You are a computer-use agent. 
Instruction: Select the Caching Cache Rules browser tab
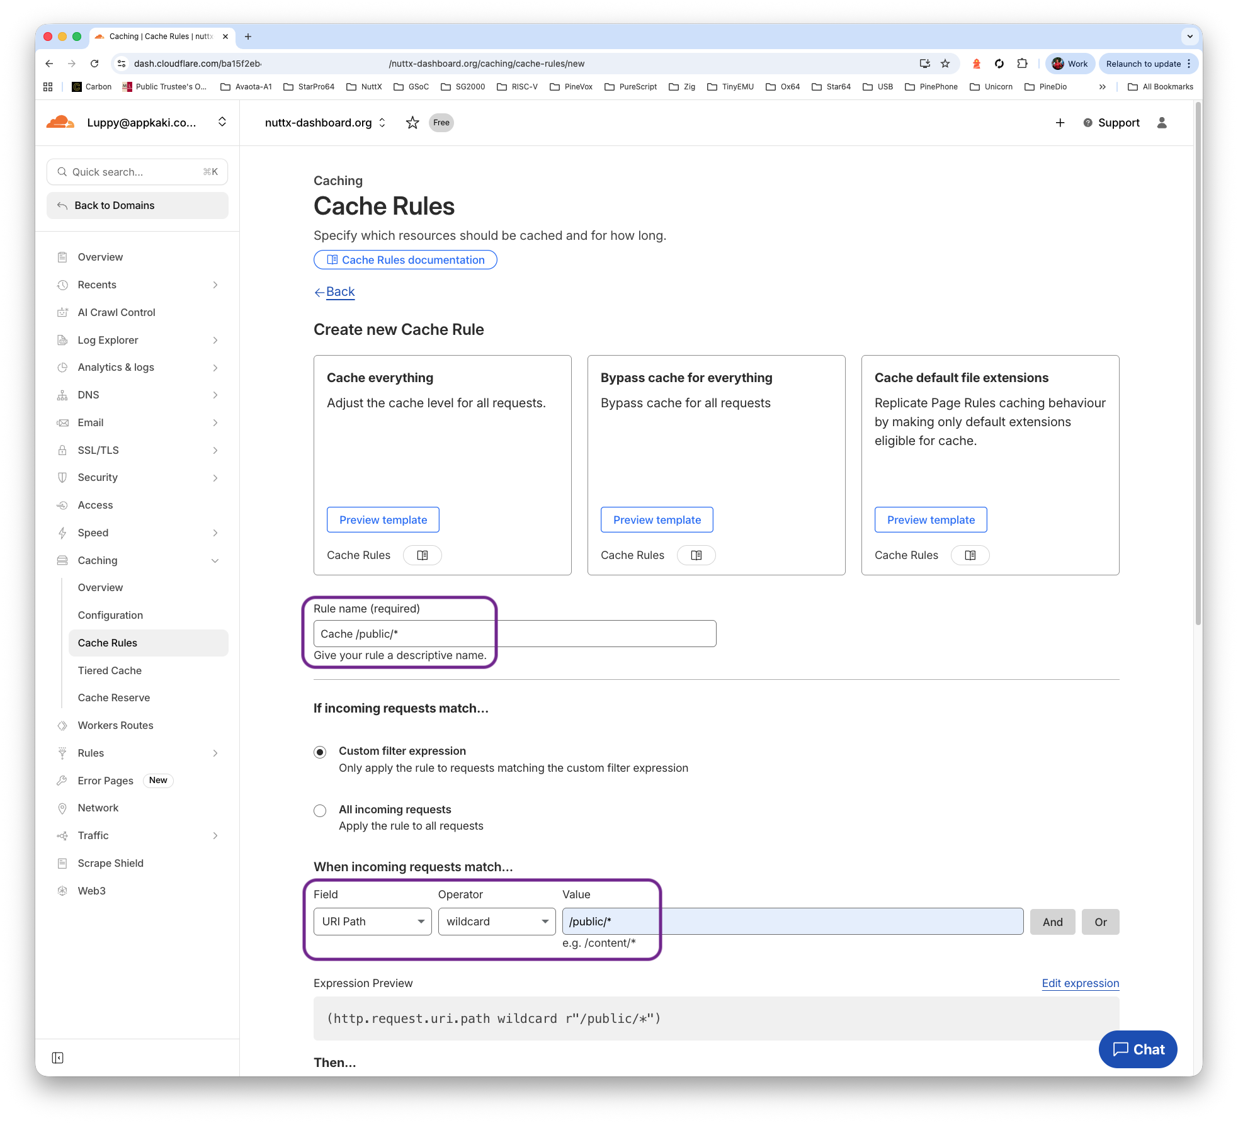154,36
